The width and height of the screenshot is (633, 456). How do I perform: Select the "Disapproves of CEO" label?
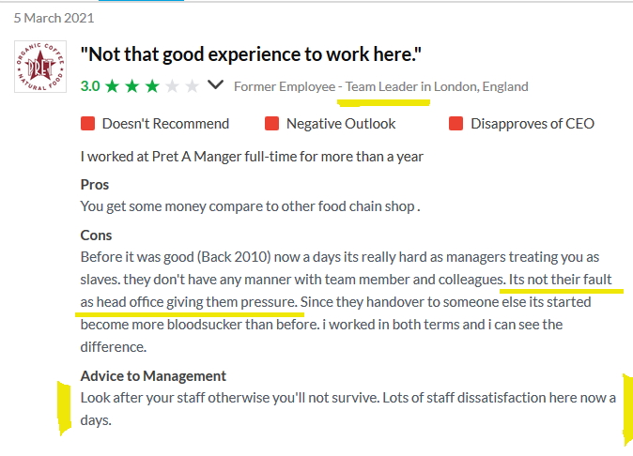533,124
